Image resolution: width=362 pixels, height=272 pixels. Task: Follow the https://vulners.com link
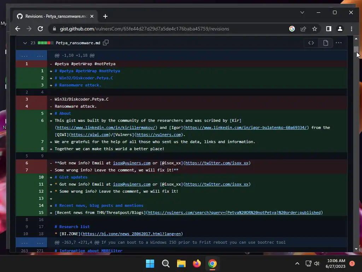(159, 135)
